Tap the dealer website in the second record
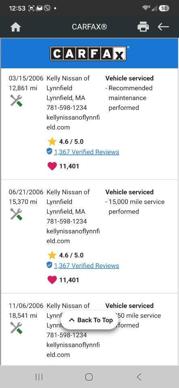 click(x=73, y=236)
